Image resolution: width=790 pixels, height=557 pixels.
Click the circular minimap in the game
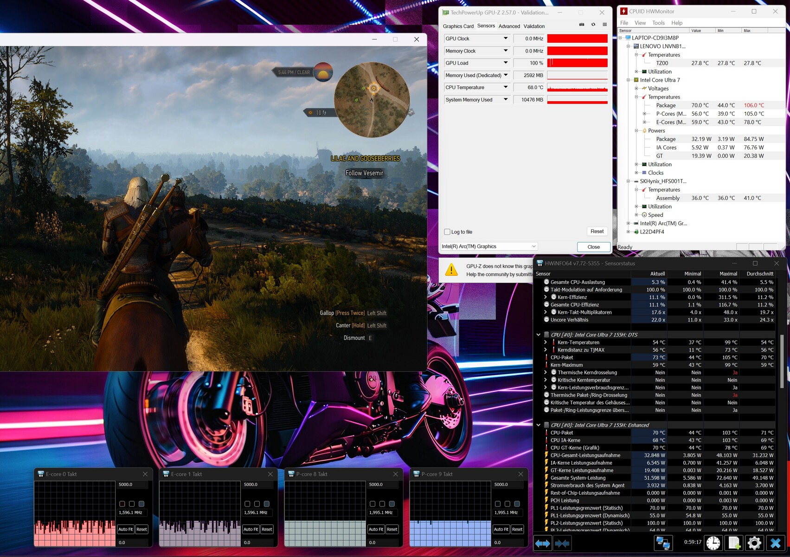click(372, 100)
